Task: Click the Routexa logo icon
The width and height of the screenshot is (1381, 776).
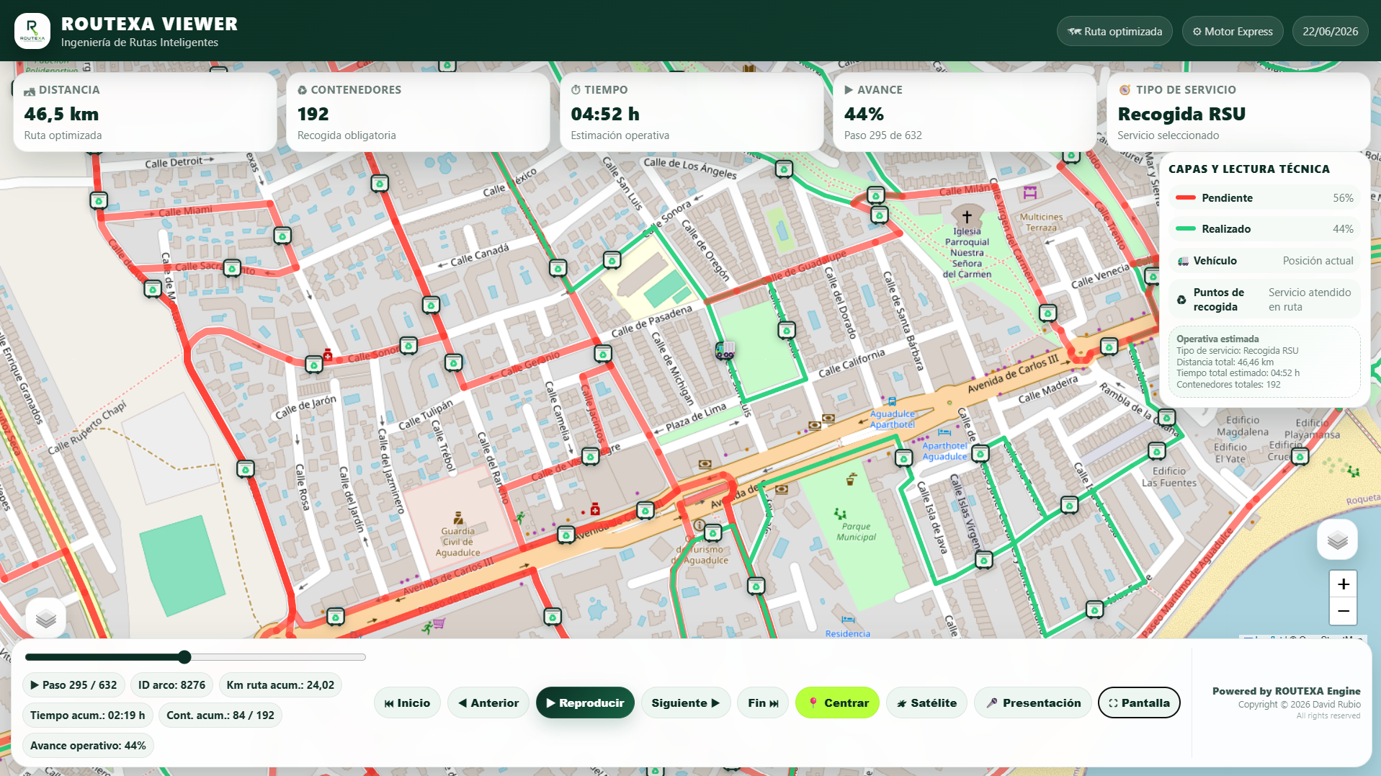Action: pyautogui.click(x=32, y=31)
